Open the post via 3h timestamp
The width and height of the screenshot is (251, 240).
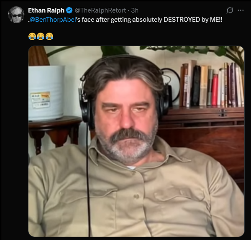[x=135, y=10]
